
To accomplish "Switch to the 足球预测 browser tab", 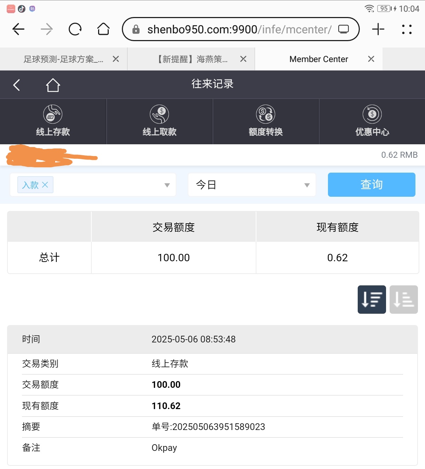I will (63, 59).
